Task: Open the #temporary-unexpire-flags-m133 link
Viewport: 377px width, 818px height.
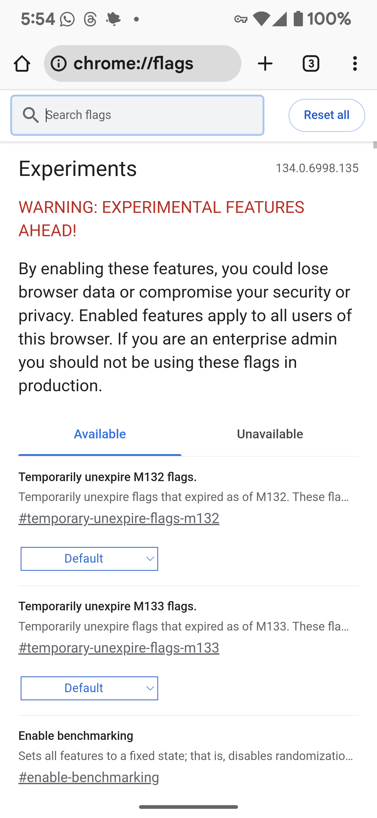Action: click(x=119, y=648)
